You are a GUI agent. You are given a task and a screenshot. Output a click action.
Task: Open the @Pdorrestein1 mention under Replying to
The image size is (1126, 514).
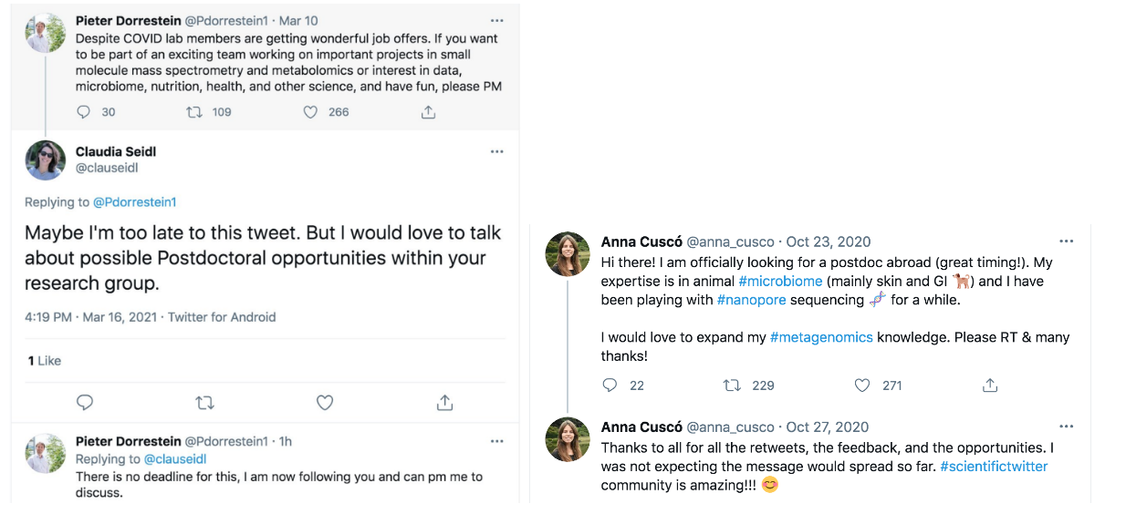pos(135,202)
